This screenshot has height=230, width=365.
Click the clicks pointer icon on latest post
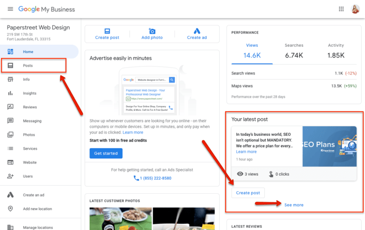click(x=271, y=174)
